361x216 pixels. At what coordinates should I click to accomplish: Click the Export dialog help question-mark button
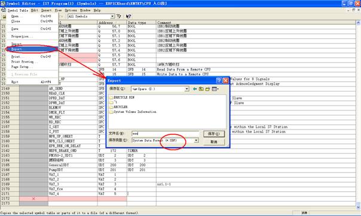click(219, 81)
